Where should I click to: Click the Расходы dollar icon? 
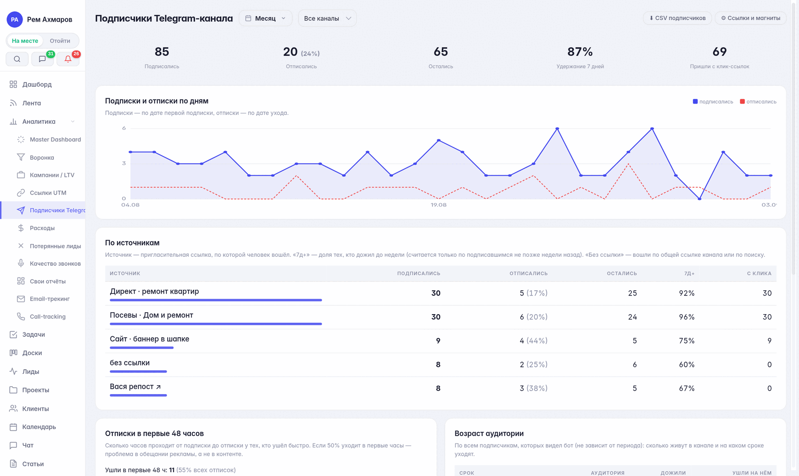[x=21, y=228]
